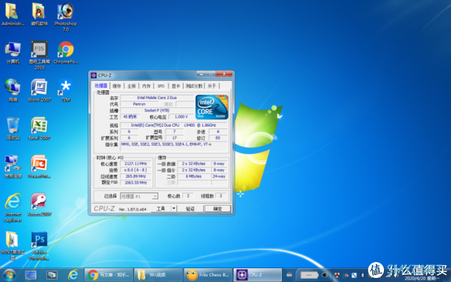Image resolution: width=451 pixels, height=282 pixels.
Task: Click the Penryn code name value
Action: tap(139, 104)
